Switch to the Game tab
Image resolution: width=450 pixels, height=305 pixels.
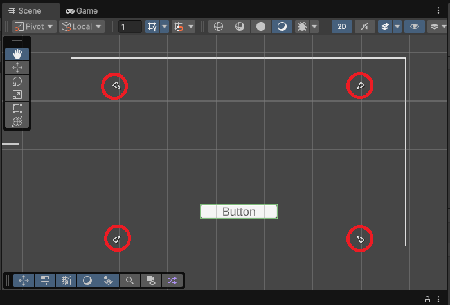(82, 11)
